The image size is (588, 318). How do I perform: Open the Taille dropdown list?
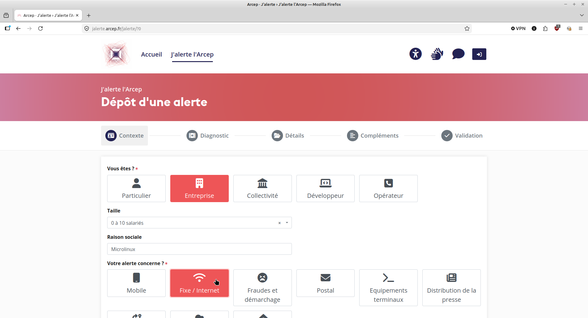(x=199, y=223)
